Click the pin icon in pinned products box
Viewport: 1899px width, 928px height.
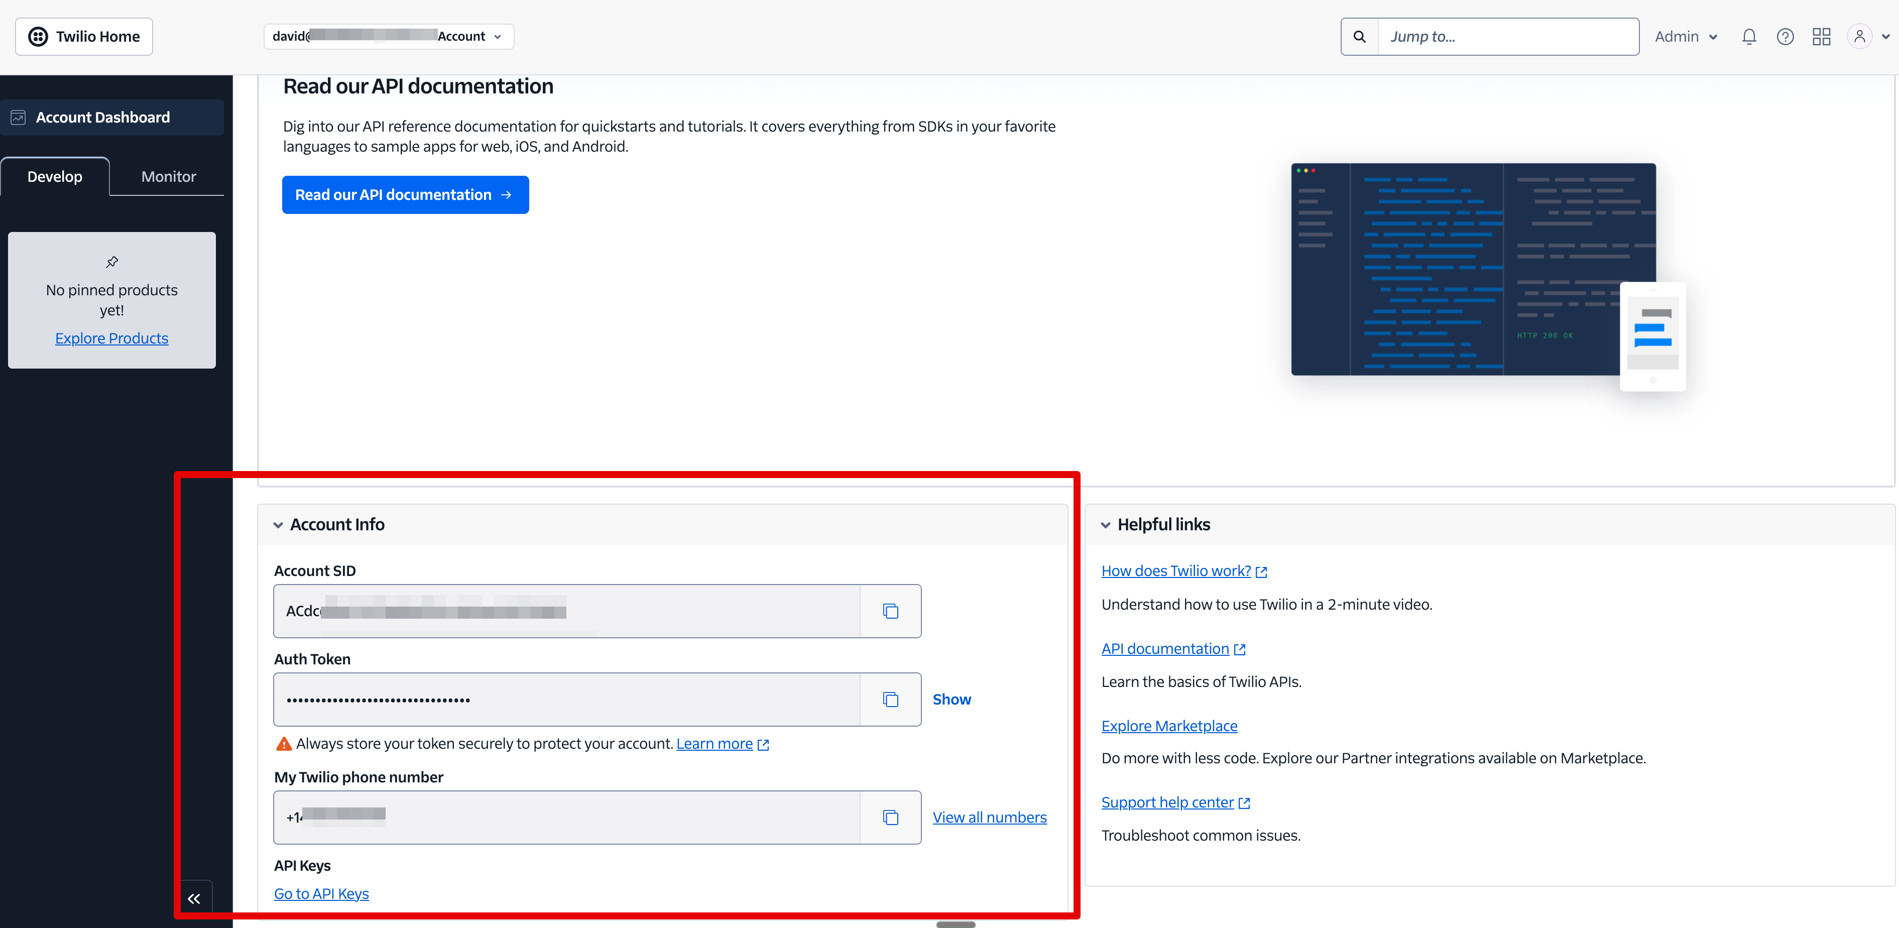click(x=112, y=262)
